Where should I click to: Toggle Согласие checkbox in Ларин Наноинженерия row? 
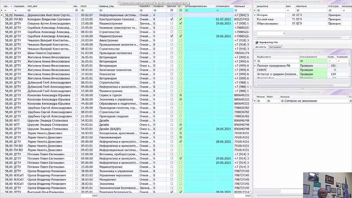[x=180, y=137]
